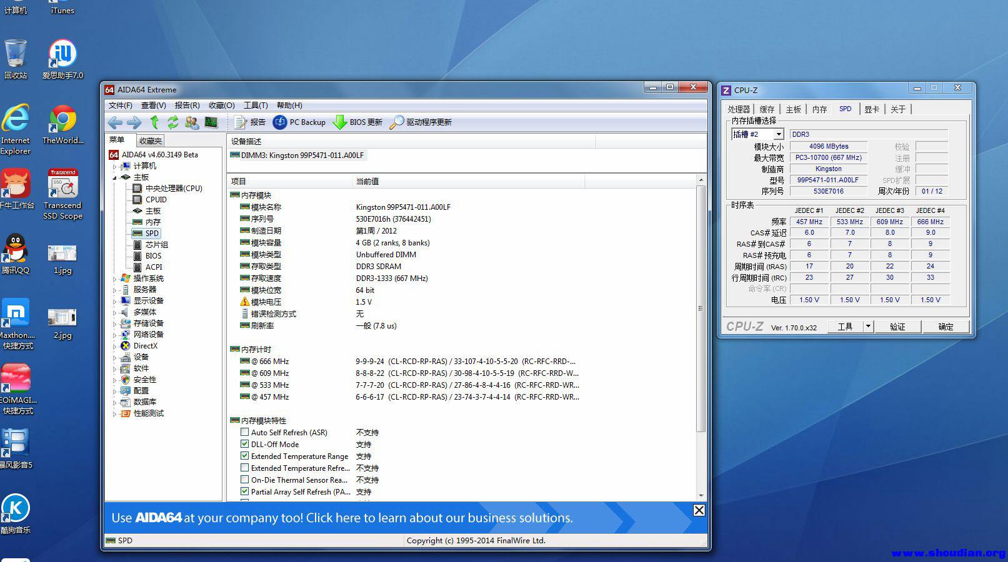Expand the 计算机 tree node
This screenshot has height=562, width=1008.
tap(114, 166)
